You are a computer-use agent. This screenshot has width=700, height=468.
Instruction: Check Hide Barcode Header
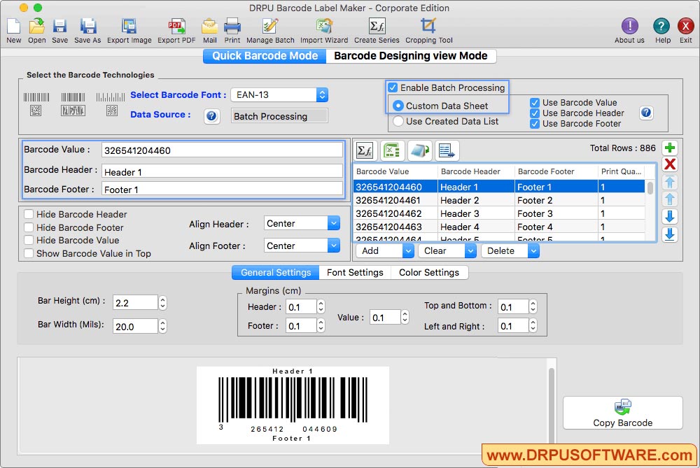click(x=29, y=215)
